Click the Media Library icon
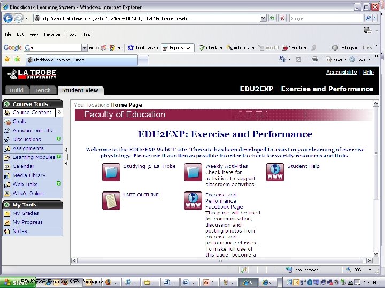The width and height of the screenshot is (385, 288). tap(7, 175)
